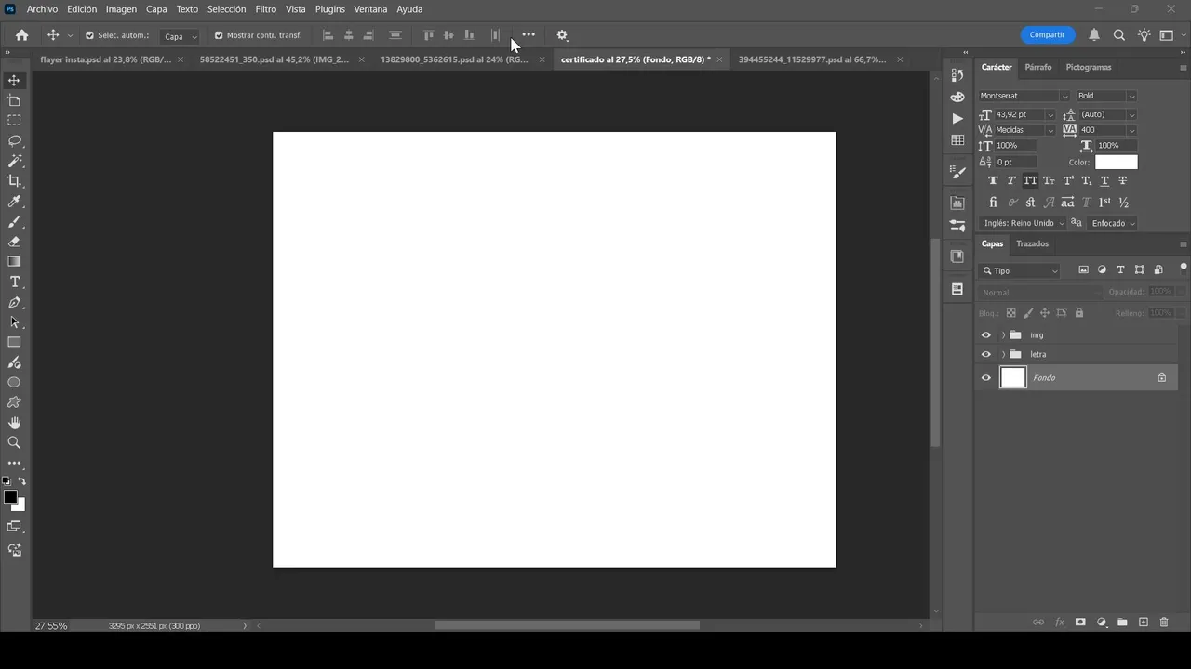Image resolution: width=1191 pixels, height=669 pixels.
Task: Select the Artboard tool
Action: [x=14, y=100]
